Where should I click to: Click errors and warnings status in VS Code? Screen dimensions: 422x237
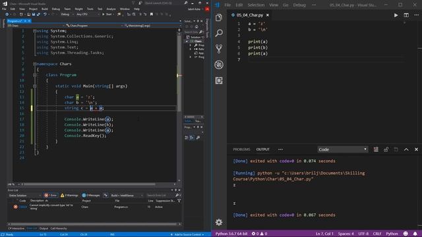(259, 234)
